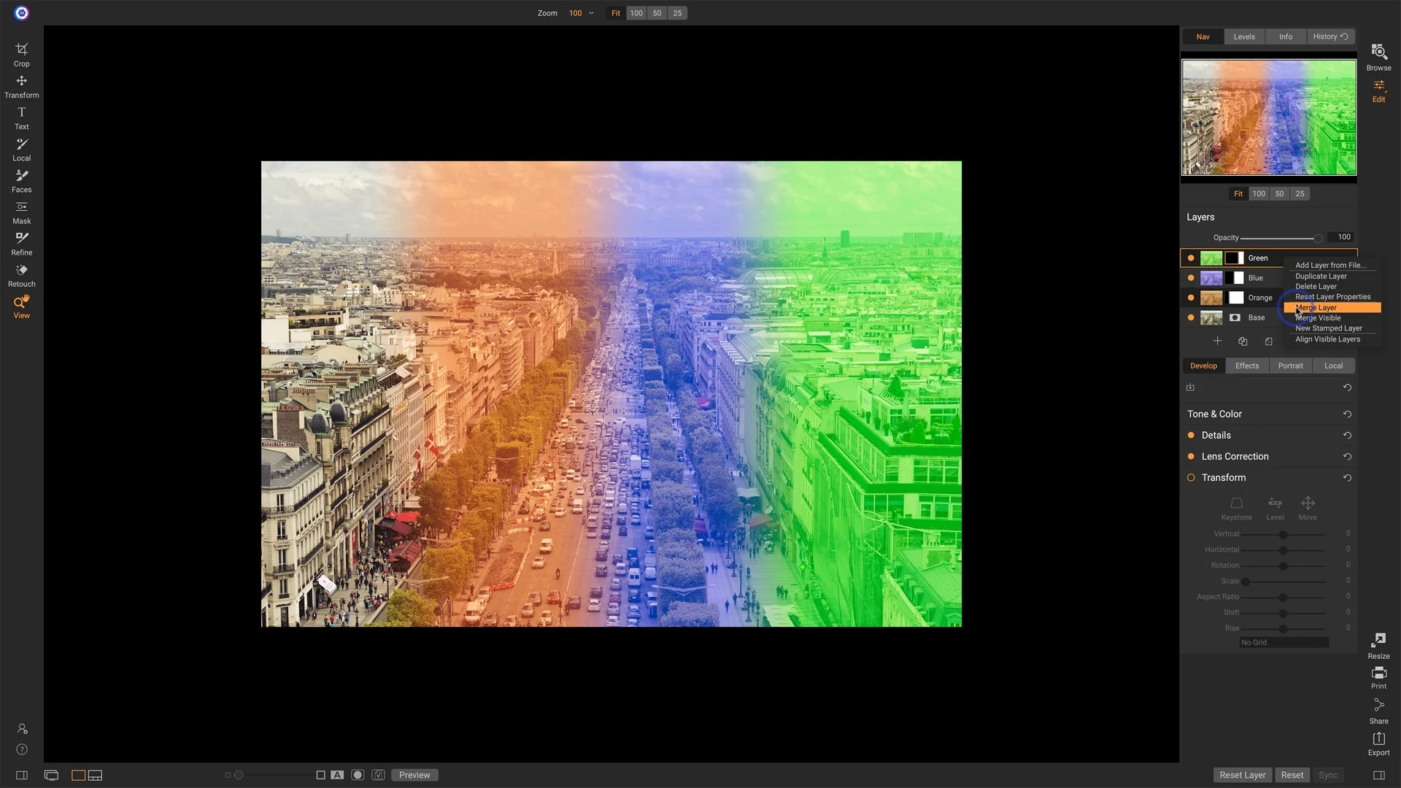Viewport: 1401px width, 788px height.
Task: Add a new layer with plus icon
Action: (x=1217, y=341)
